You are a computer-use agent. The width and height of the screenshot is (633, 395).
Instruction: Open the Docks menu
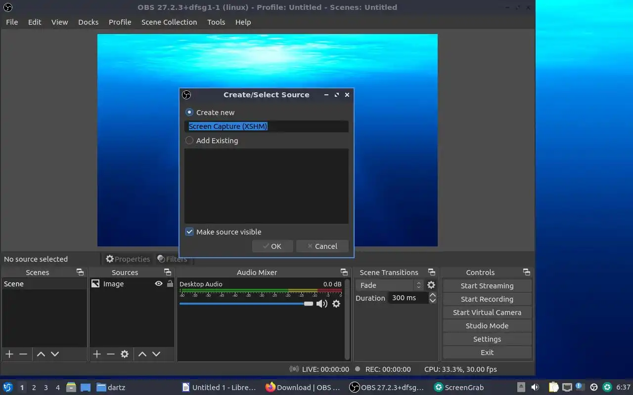coord(88,22)
